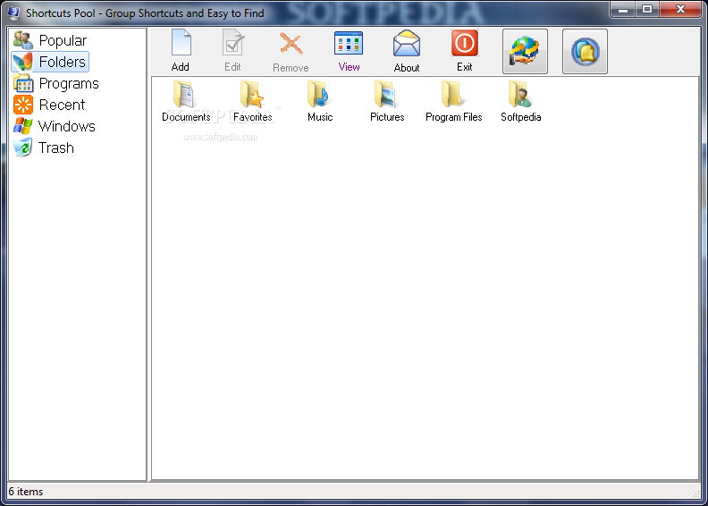Viewport: 708px width, 506px height.
Task: Select the Pictures folder shortcut
Action: (x=387, y=101)
